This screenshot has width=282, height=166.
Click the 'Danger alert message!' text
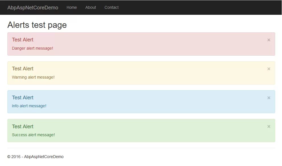(x=32, y=48)
